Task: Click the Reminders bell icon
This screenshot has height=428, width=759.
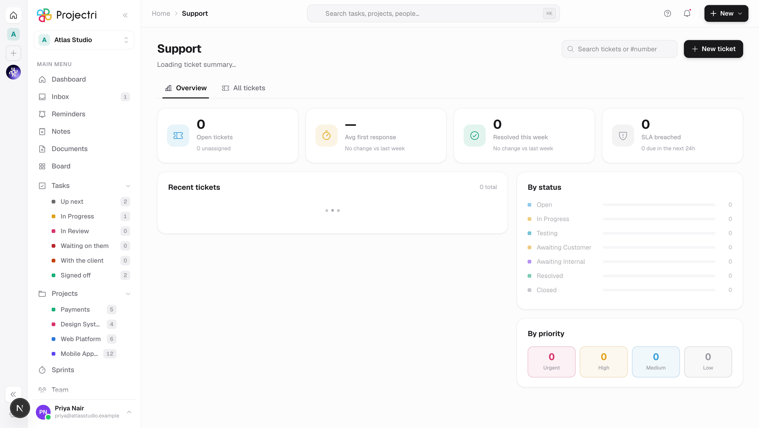Action: tap(42, 114)
